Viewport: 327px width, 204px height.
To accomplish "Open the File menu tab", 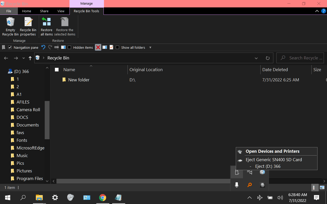I will click(x=9, y=11).
